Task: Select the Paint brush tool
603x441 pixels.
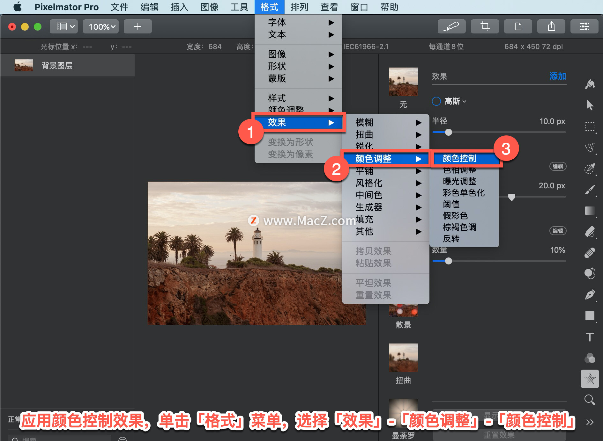Action: [590, 190]
